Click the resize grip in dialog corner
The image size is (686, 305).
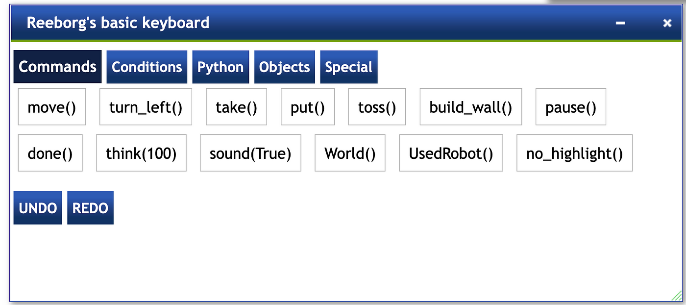click(677, 296)
